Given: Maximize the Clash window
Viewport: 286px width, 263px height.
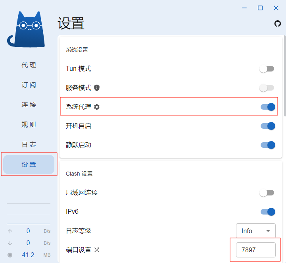Looking at the screenshot, I should (x=260, y=8).
